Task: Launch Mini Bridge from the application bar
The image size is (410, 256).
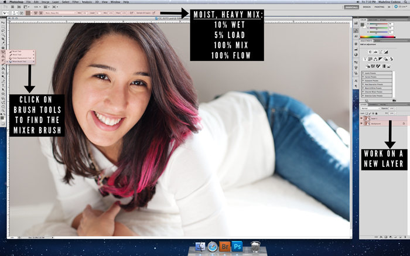Action: pos(19,7)
